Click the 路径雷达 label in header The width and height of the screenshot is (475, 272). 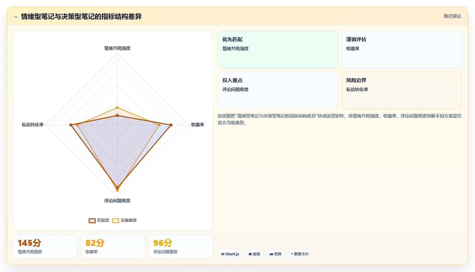coord(452,16)
